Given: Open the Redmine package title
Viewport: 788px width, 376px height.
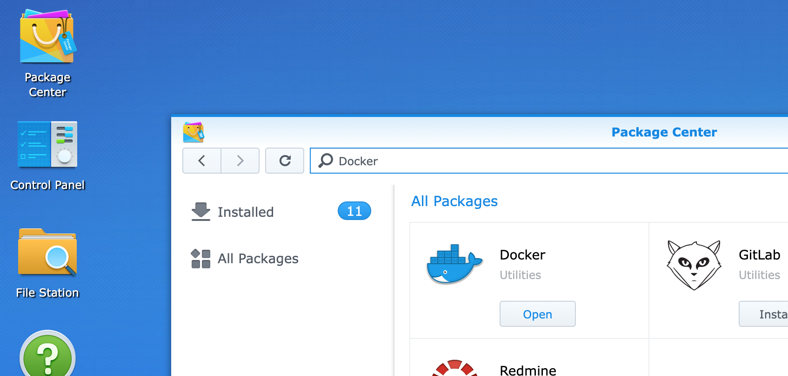Looking at the screenshot, I should 528,370.
